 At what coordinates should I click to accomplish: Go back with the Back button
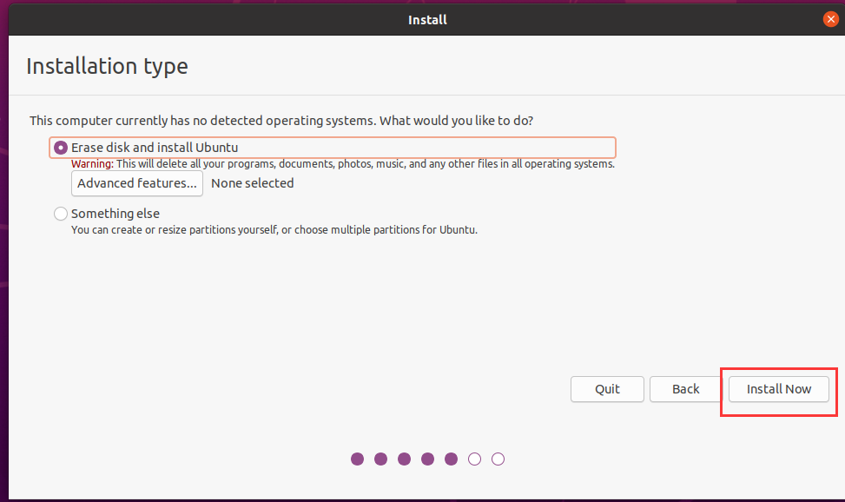685,389
